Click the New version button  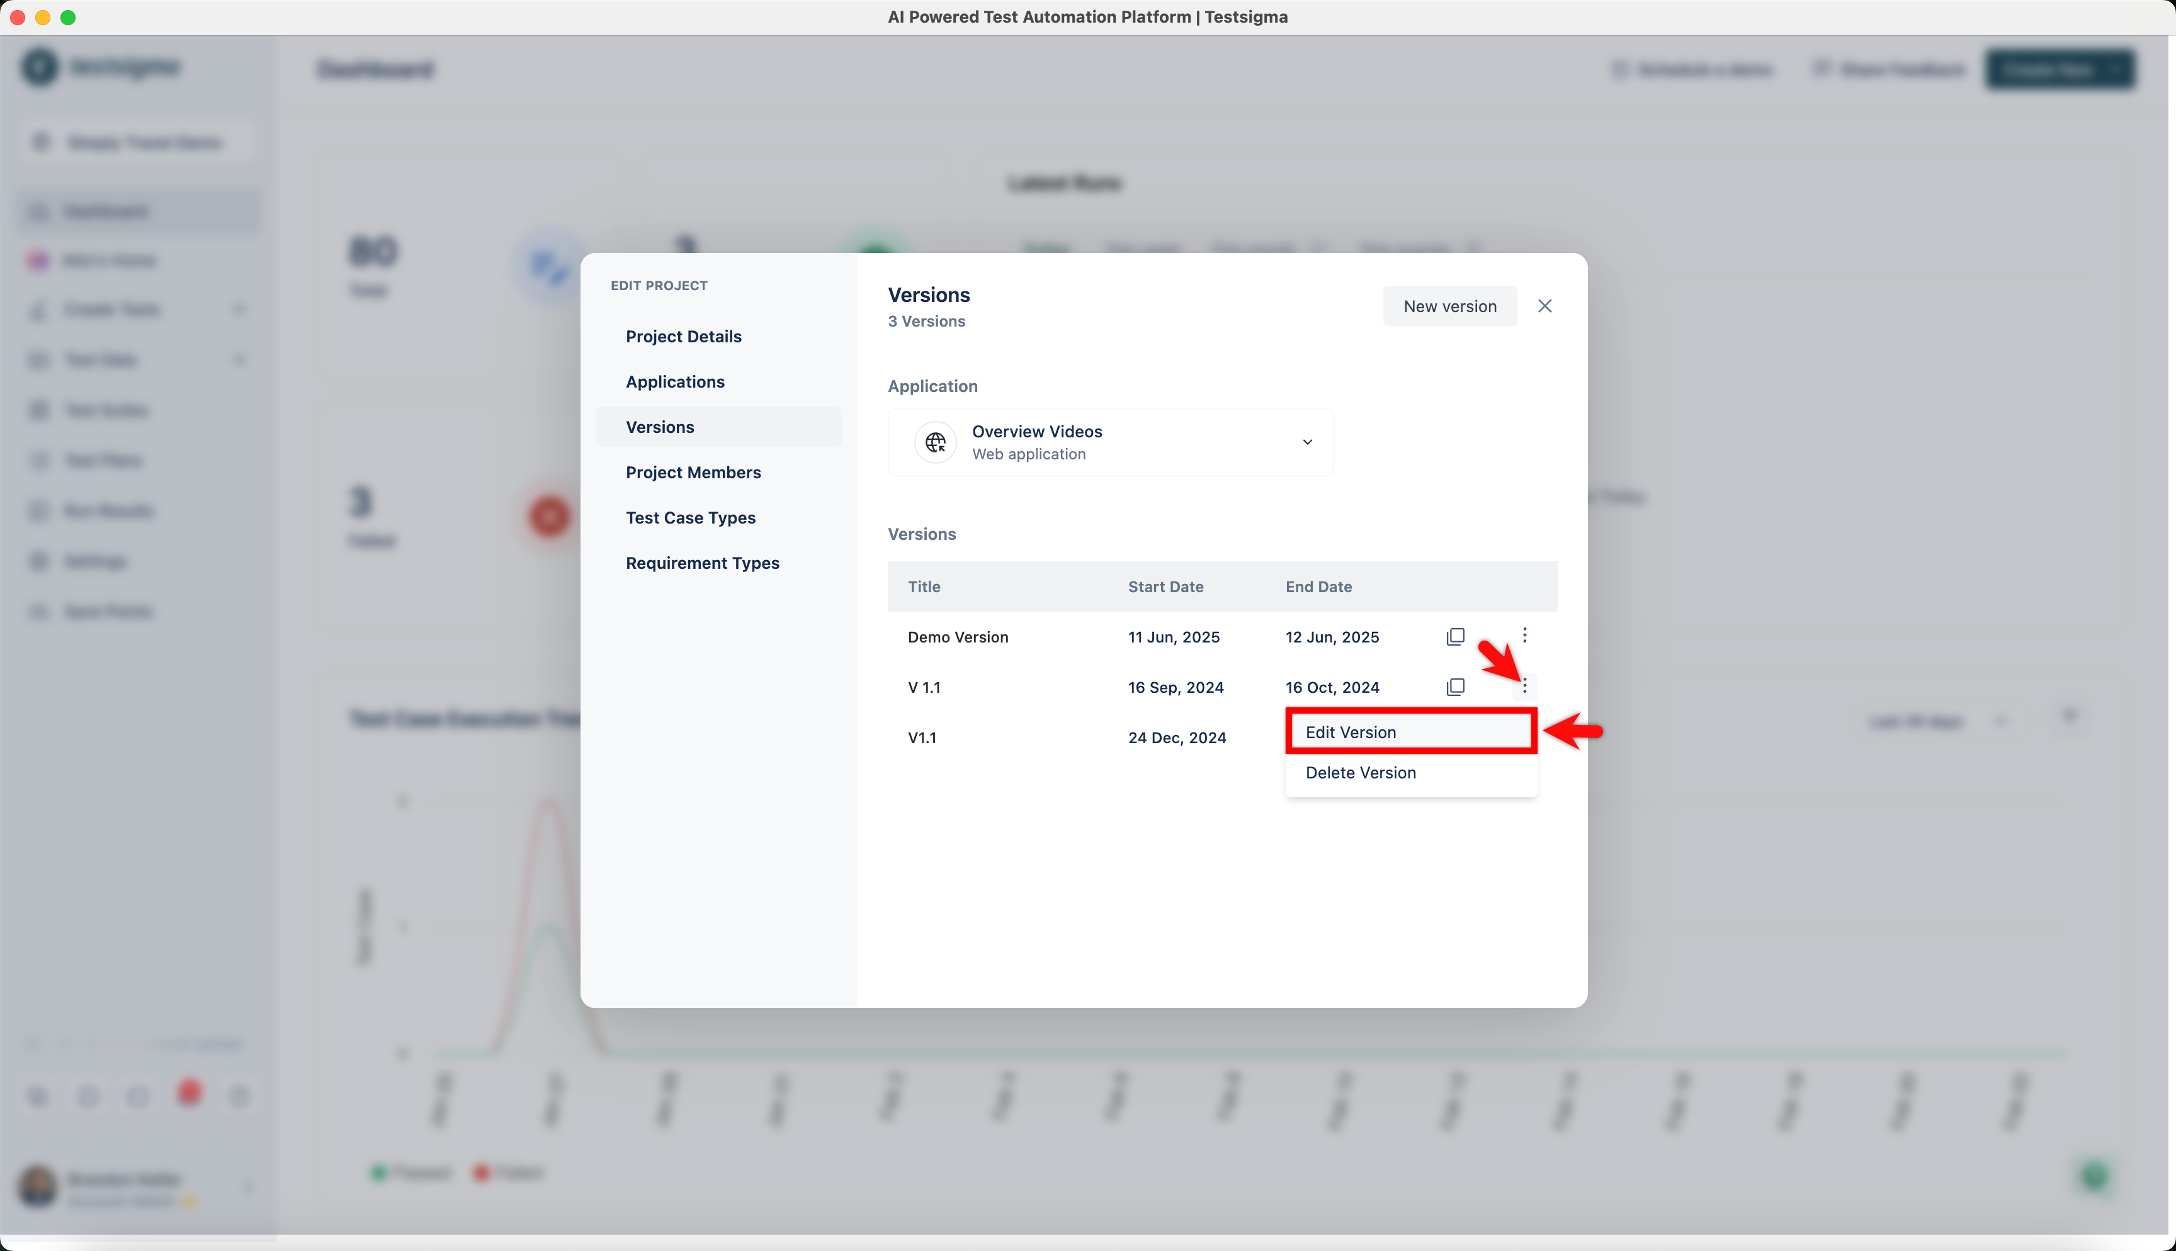coord(1449,306)
